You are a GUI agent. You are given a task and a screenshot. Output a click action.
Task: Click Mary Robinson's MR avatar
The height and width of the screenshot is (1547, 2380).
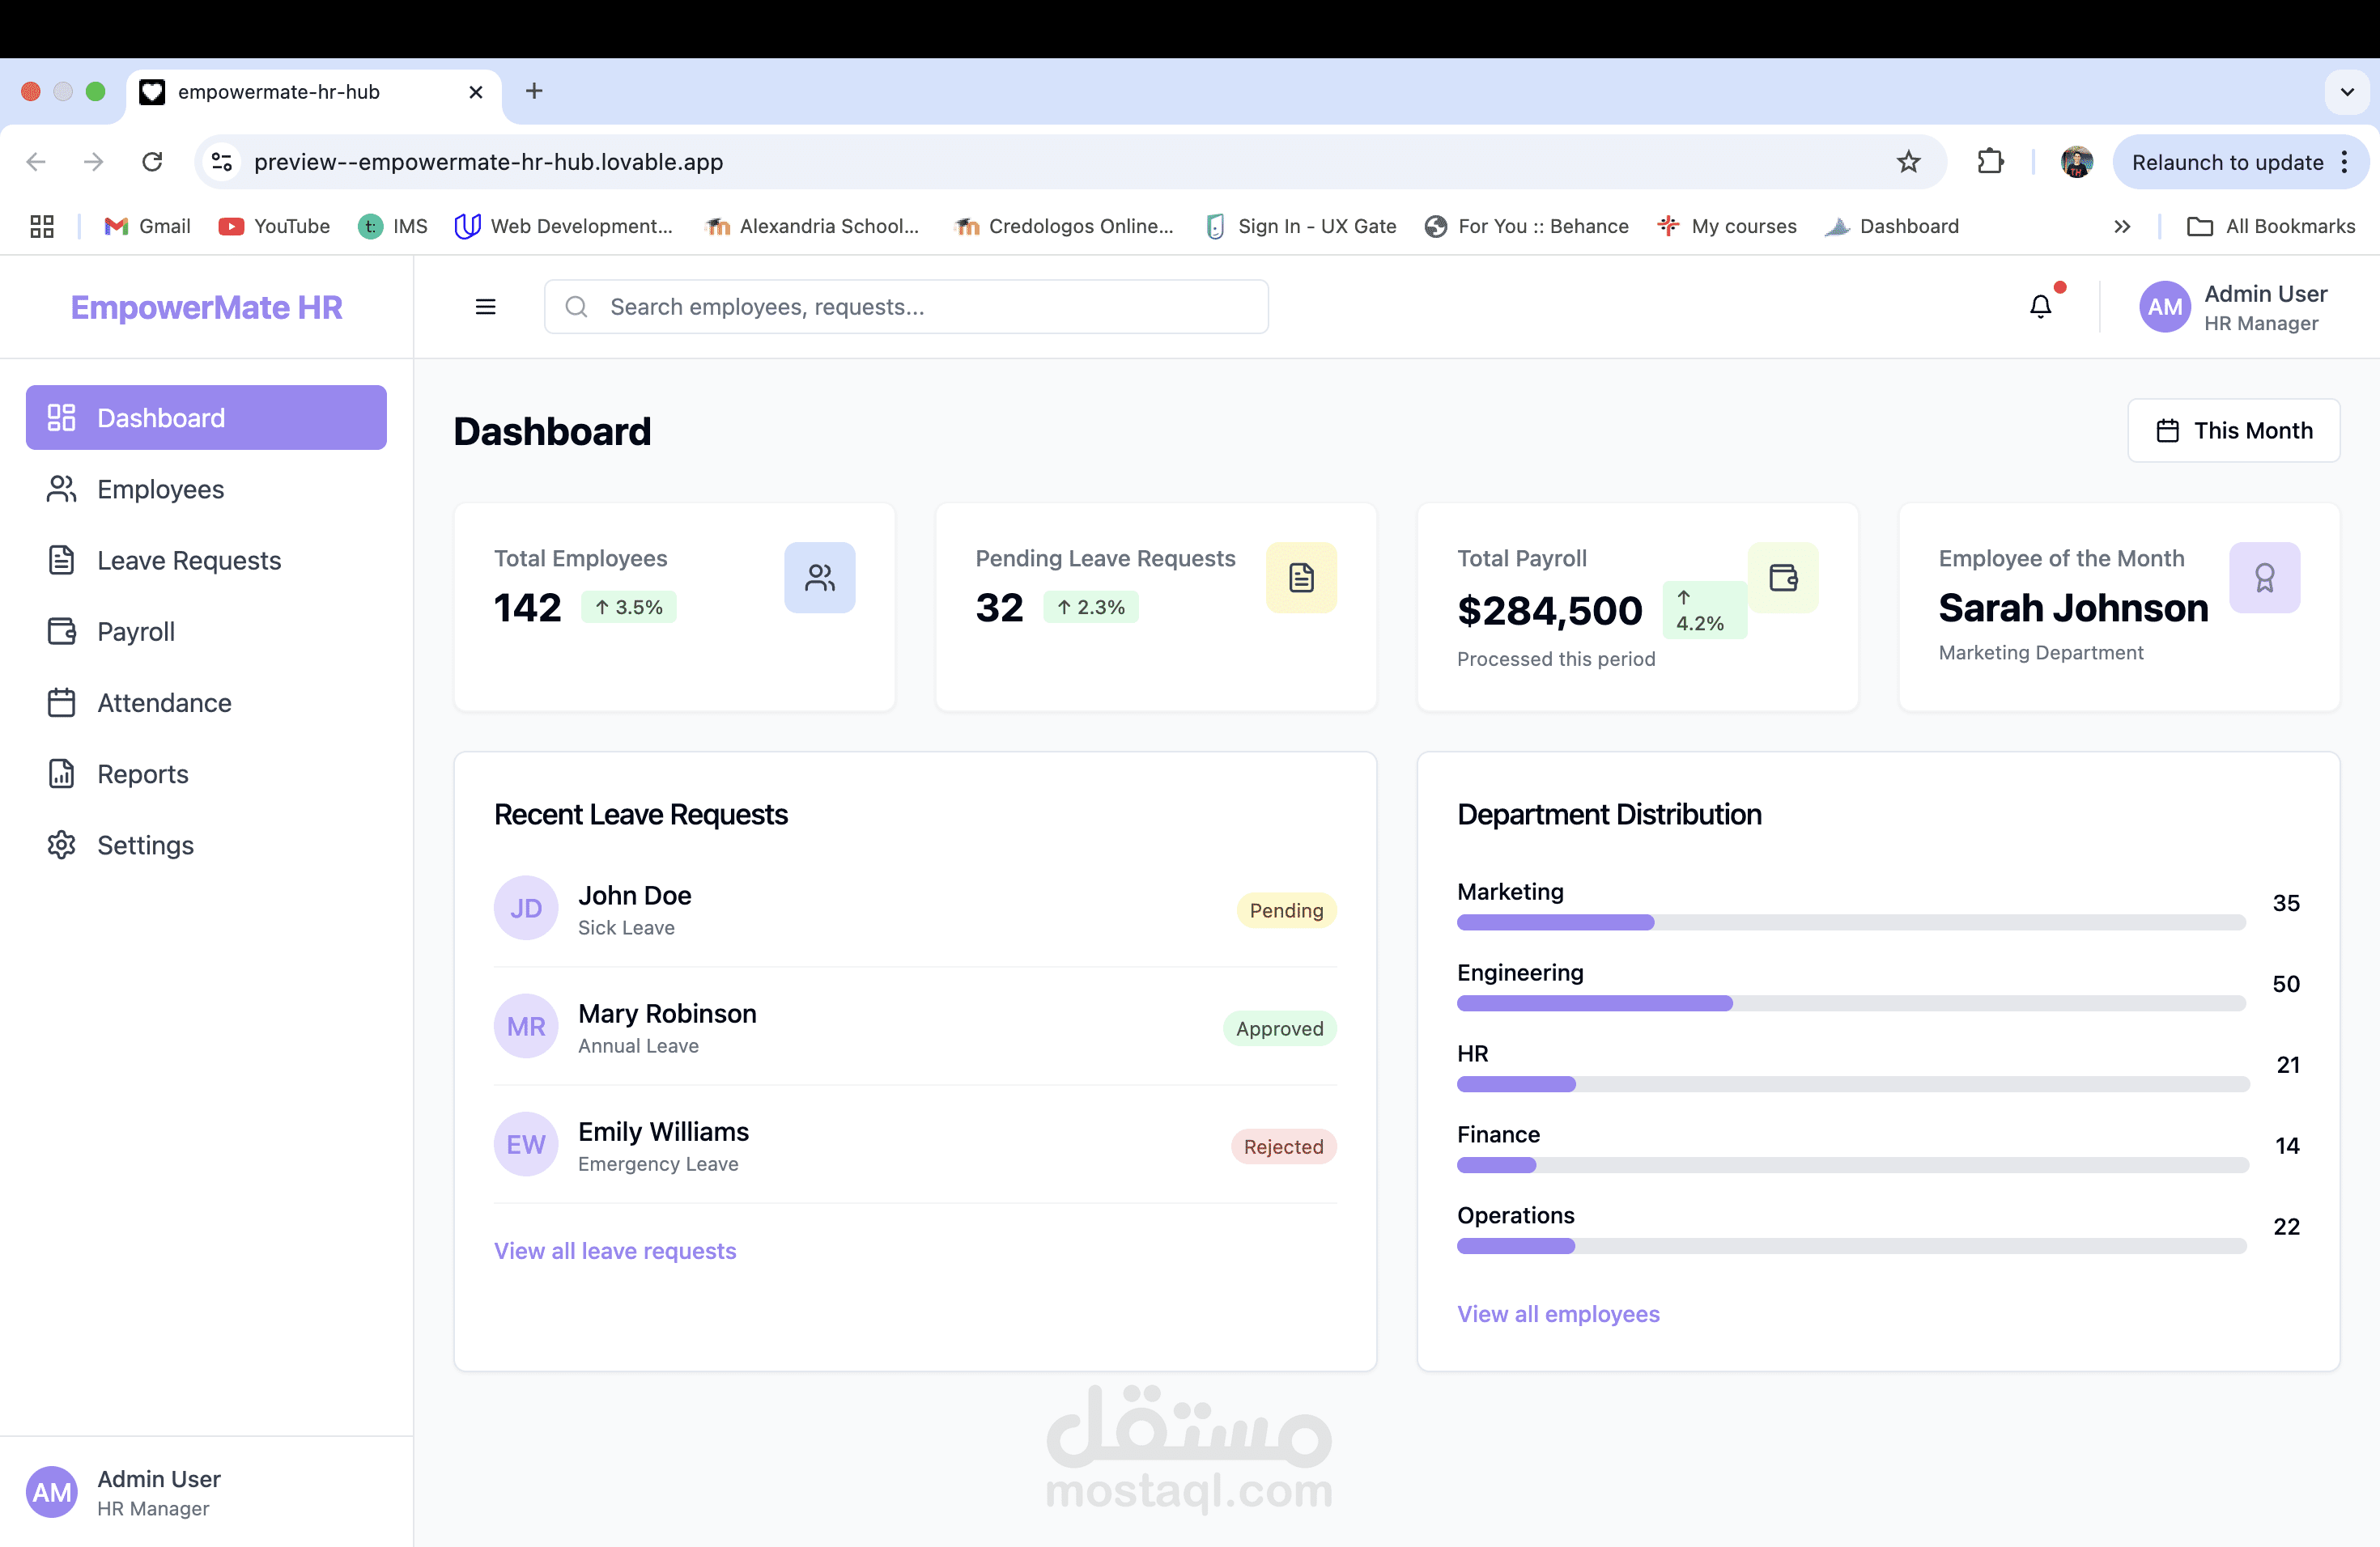526,1026
